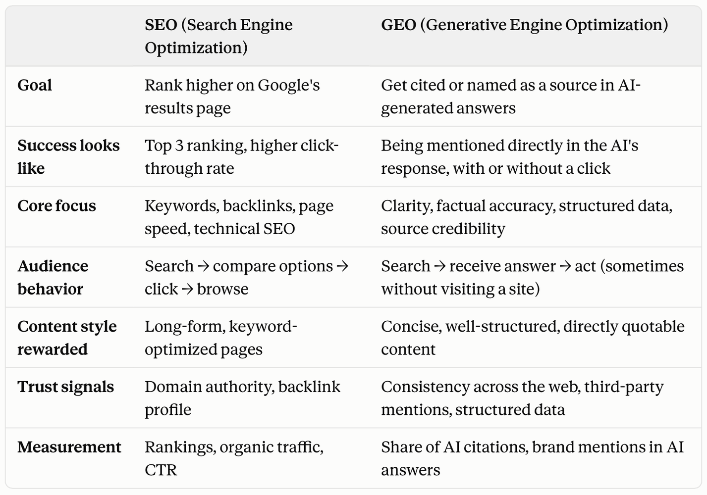Click the Rank higher on Google's results cell
Screen dimensions: 707x495
pyautogui.click(x=232, y=97)
